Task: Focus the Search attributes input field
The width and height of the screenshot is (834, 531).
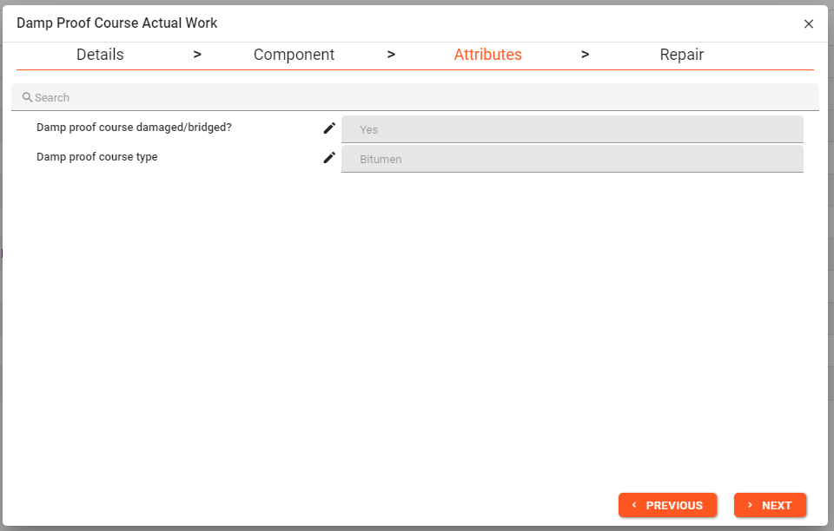Action: click(x=417, y=98)
